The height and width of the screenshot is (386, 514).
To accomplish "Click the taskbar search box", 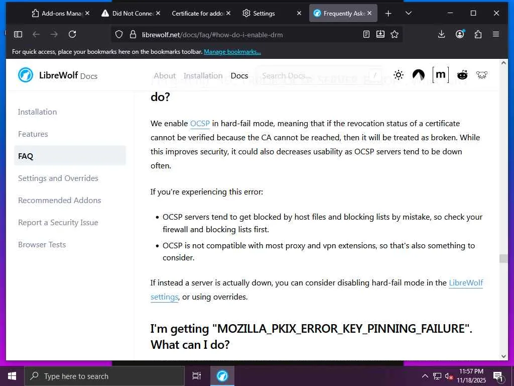I will pyautogui.click(x=104, y=376).
